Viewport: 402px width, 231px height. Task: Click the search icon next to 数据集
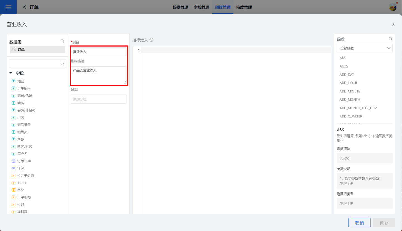point(62,41)
